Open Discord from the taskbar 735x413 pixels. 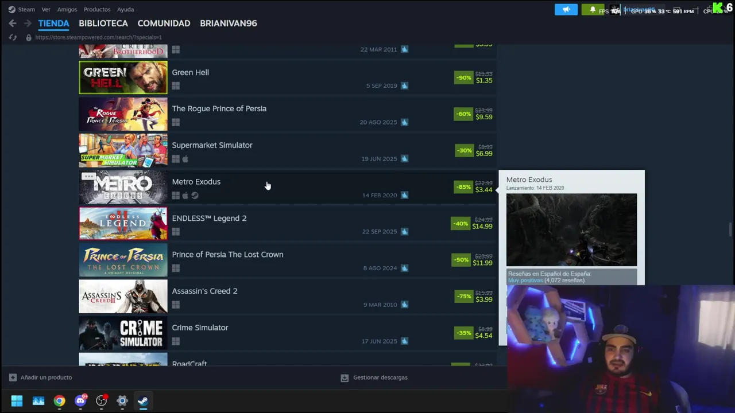pos(80,401)
